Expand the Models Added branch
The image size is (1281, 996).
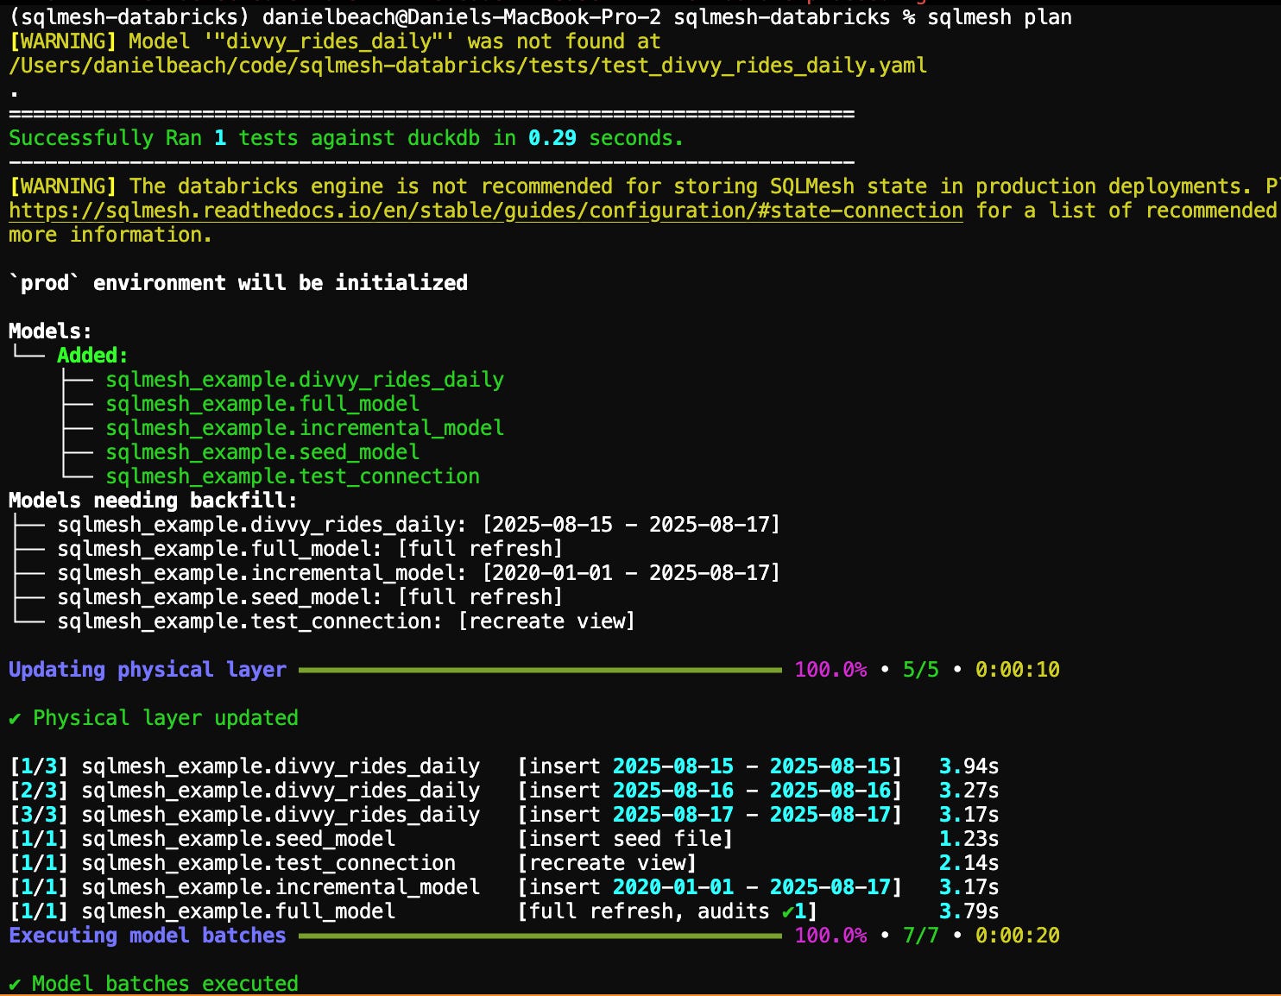click(x=91, y=355)
